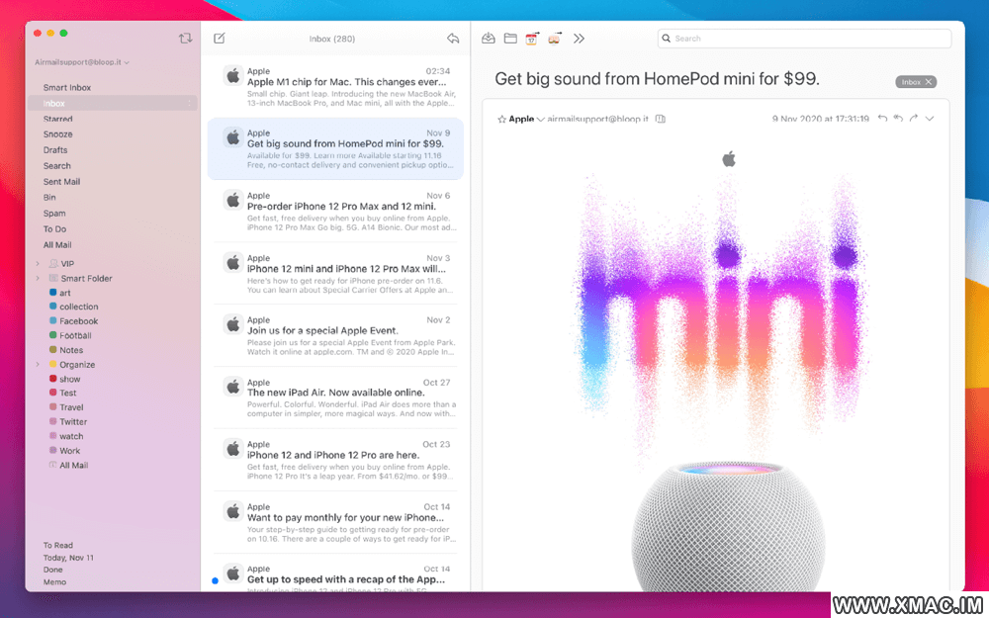Select the HomePod mini $99 email row
989x618 pixels.
335,149
